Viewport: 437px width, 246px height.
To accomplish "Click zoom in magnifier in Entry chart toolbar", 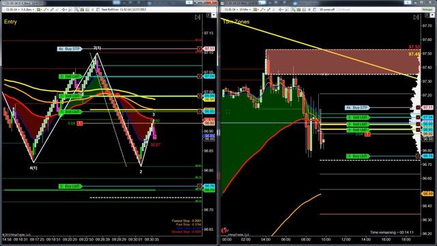I will coord(70,10).
